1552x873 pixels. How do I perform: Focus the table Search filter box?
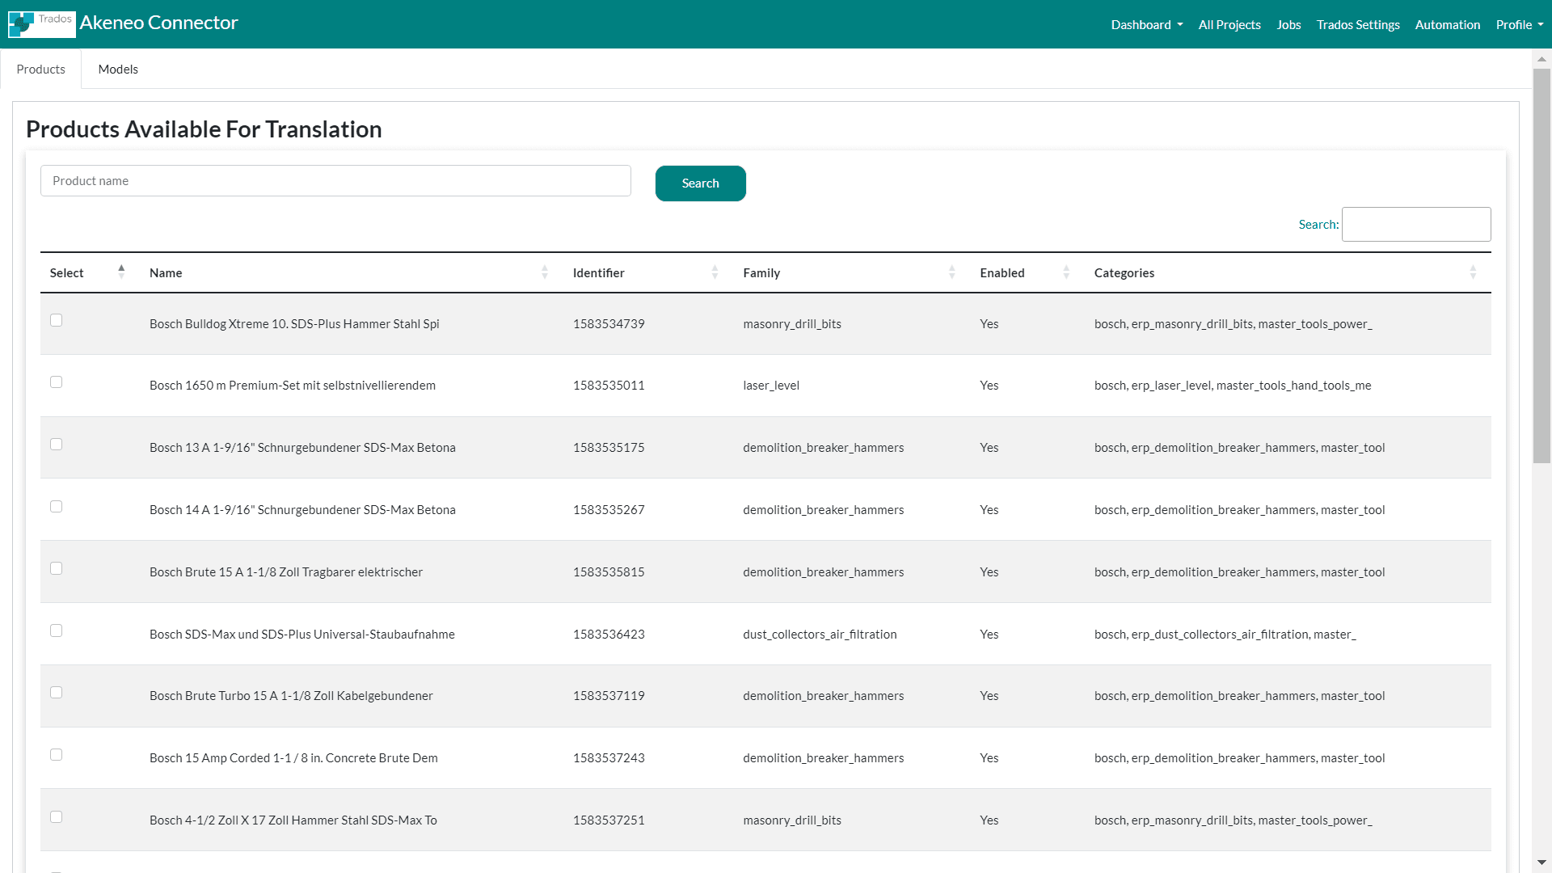coord(1416,225)
